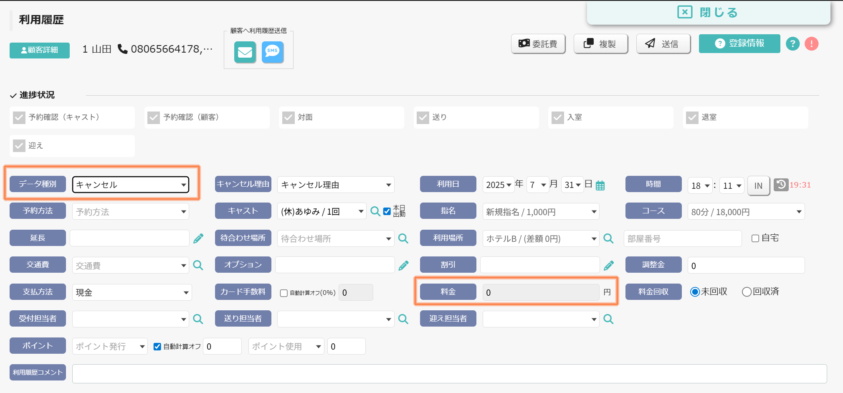The image size is (843, 393).
Task: Collapse the 進捗状況 section
Action: pos(32,95)
